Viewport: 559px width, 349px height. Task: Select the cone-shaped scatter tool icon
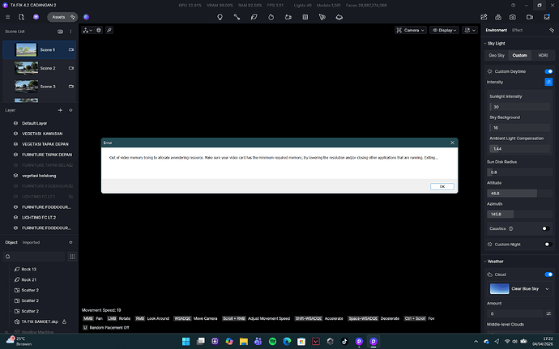[322, 17]
